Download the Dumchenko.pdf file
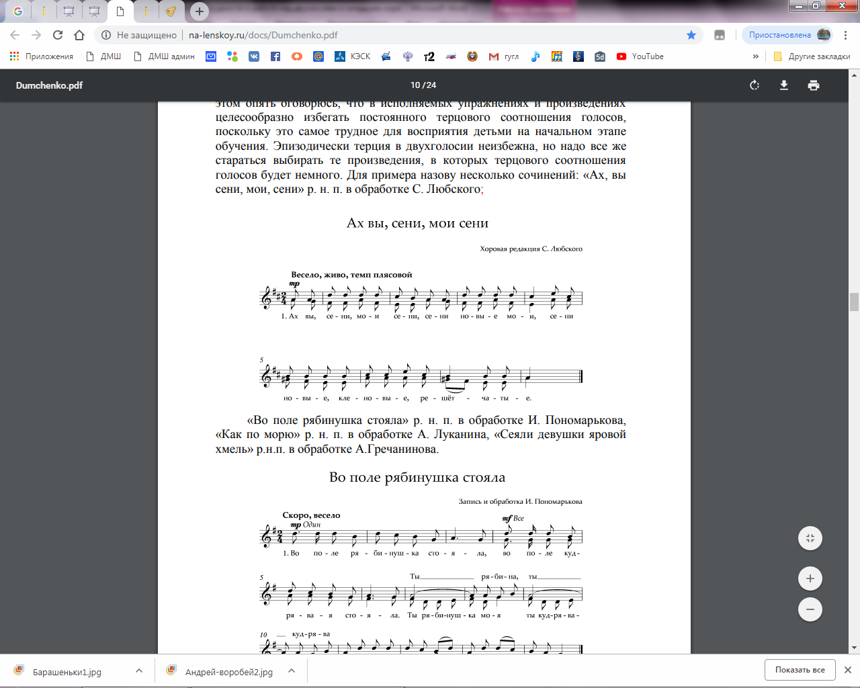860x688 pixels. pyautogui.click(x=784, y=85)
